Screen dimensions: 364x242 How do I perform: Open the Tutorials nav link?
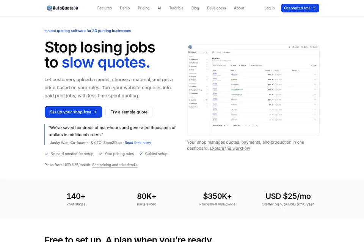pos(176,8)
